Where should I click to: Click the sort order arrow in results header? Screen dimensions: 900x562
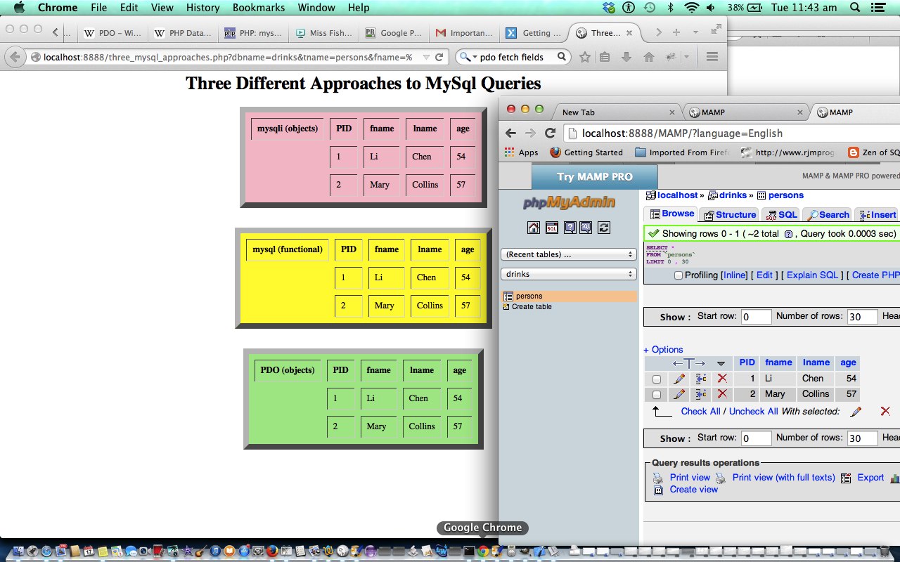point(721,363)
